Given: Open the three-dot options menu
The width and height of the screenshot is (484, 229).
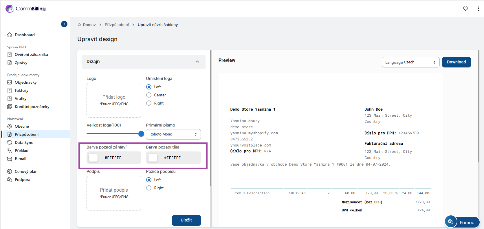Looking at the screenshot, I should click(478, 9).
